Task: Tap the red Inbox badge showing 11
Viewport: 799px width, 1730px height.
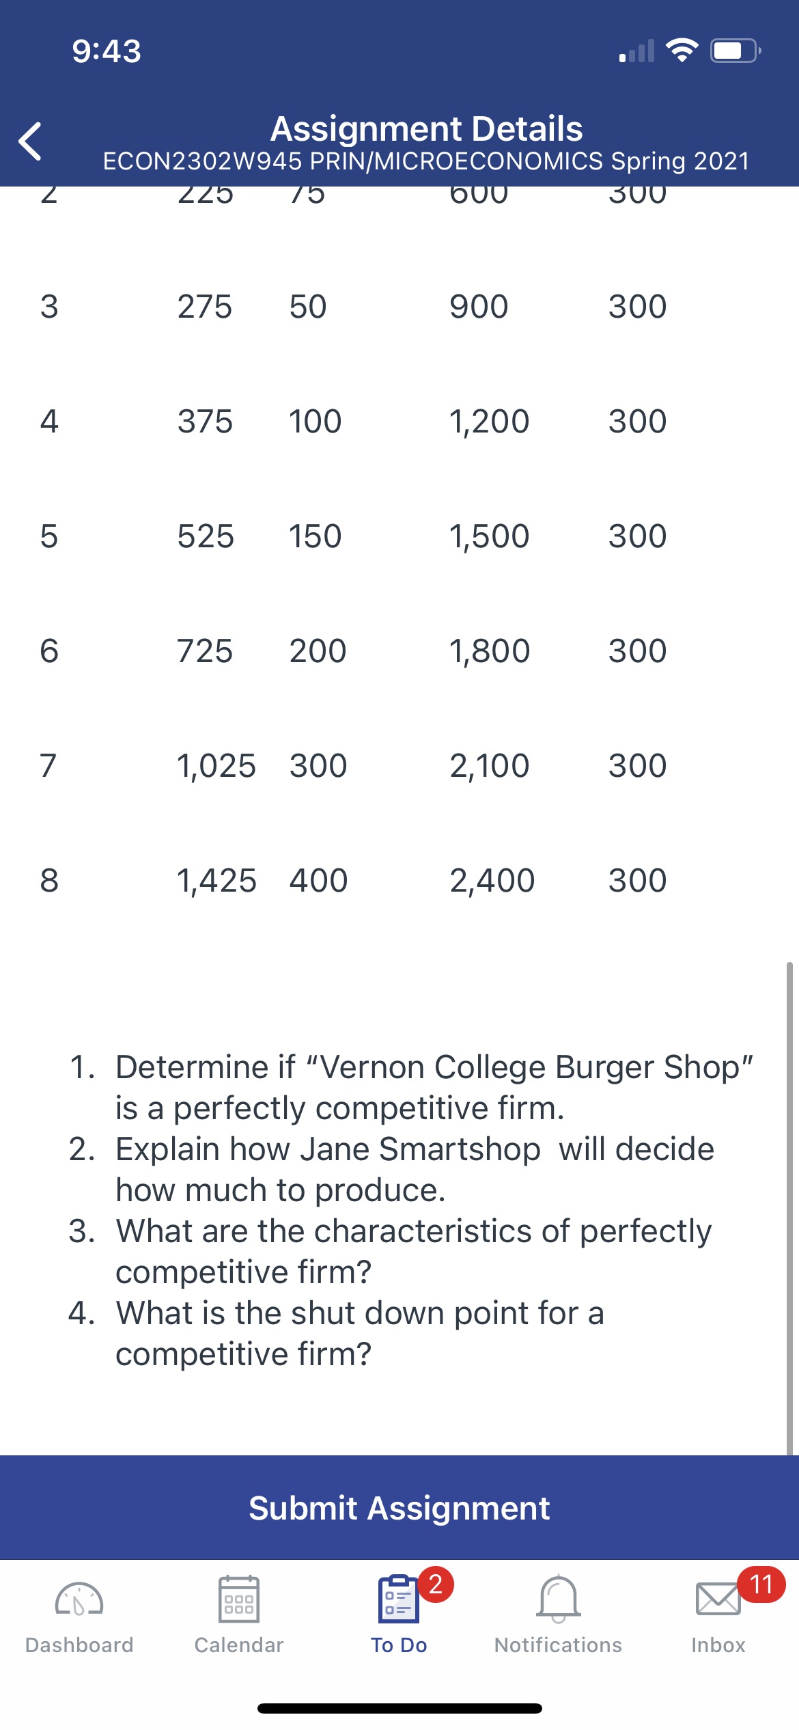Action: click(761, 1584)
